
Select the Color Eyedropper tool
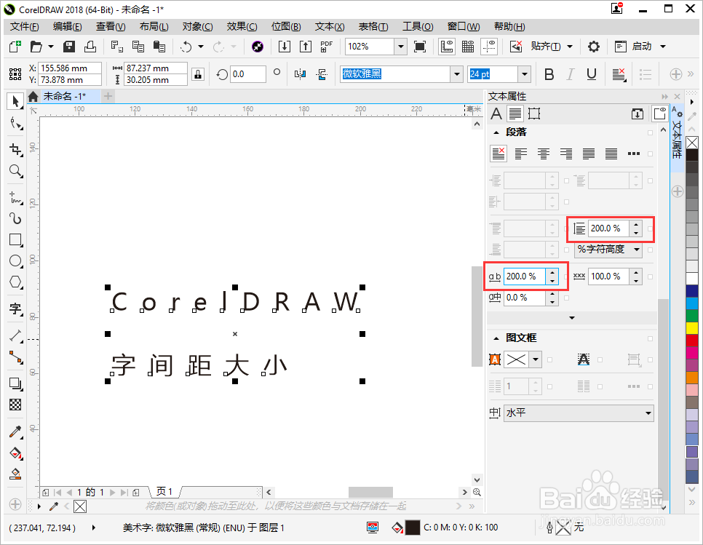tap(15, 431)
